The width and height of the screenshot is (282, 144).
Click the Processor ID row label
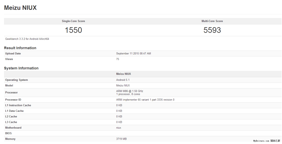point(13,100)
